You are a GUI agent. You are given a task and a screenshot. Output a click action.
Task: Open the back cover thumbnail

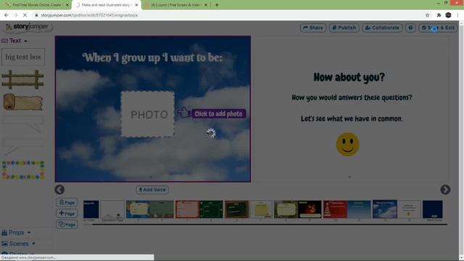(x=432, y=210)
